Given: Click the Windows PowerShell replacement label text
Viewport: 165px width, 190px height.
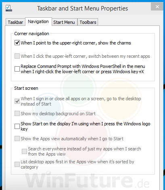Looking at the screenshot, I should (x=83, y=69).
